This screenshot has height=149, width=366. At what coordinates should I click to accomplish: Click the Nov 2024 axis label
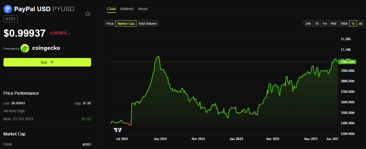tap(198, 139)
